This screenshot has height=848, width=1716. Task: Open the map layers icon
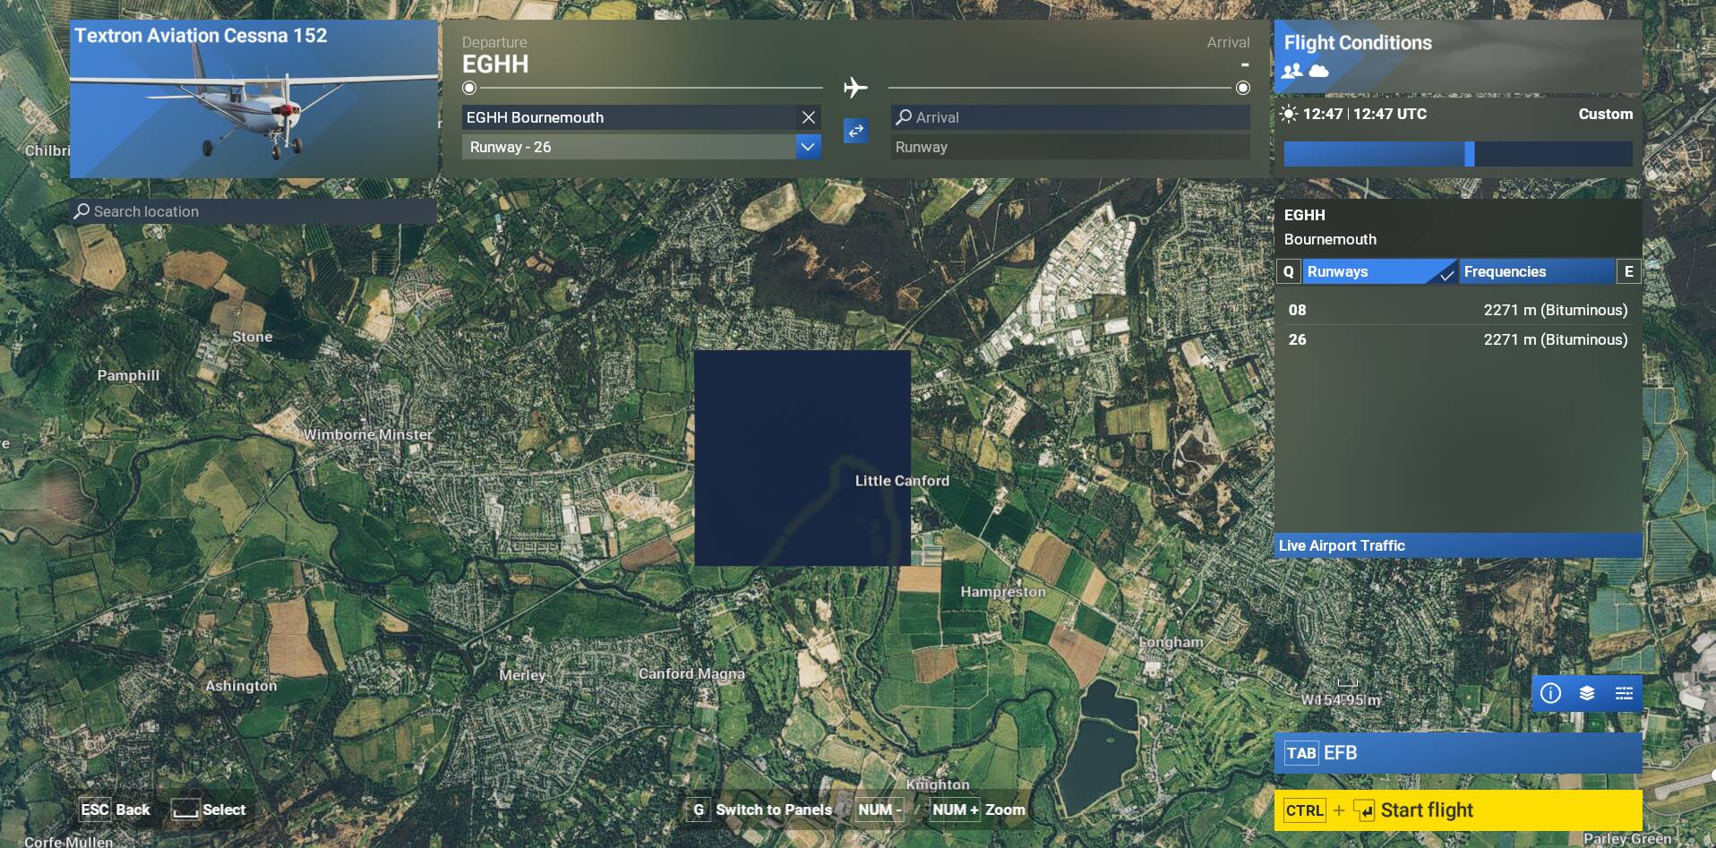[x=1587, y=693]
